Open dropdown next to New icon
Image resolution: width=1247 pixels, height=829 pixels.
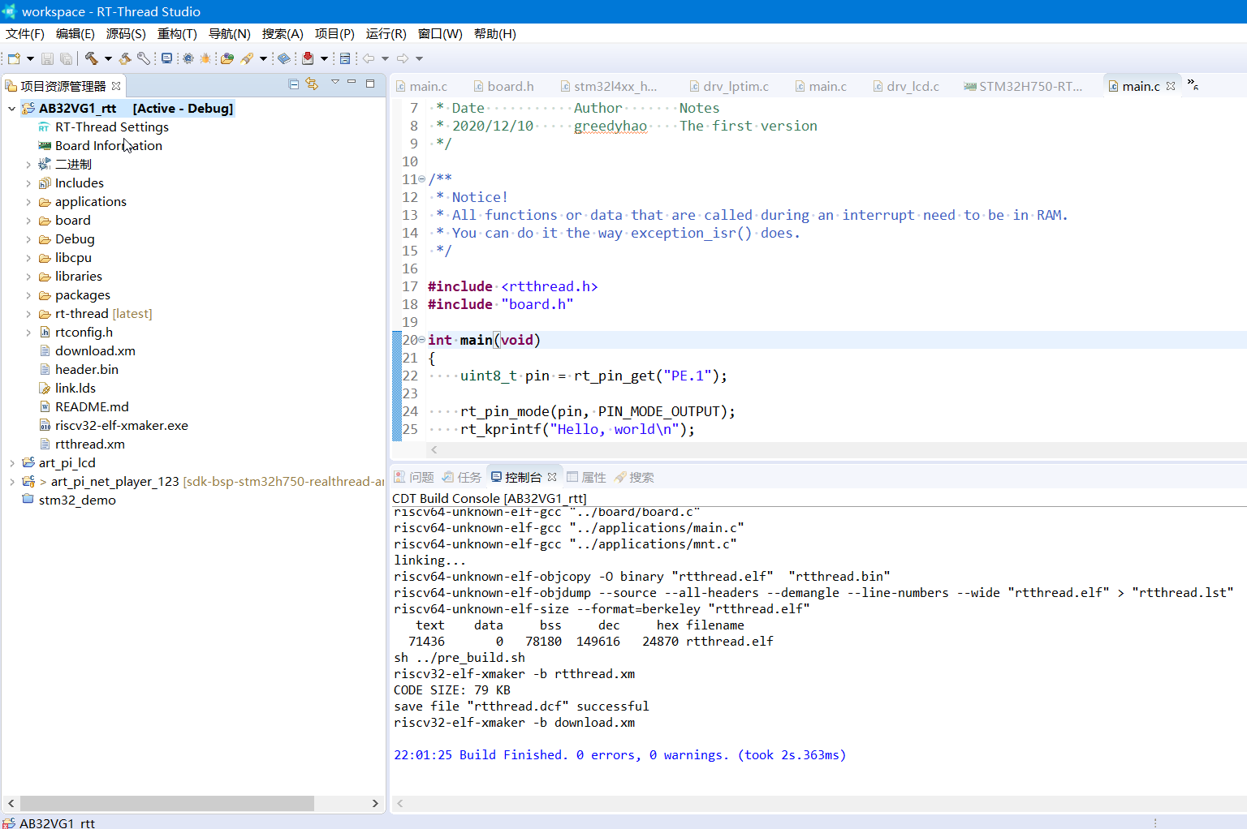(30, 58)
